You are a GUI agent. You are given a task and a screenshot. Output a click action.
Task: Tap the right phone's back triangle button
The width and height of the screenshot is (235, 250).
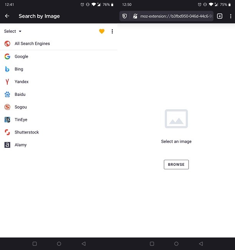coord(201,243)
